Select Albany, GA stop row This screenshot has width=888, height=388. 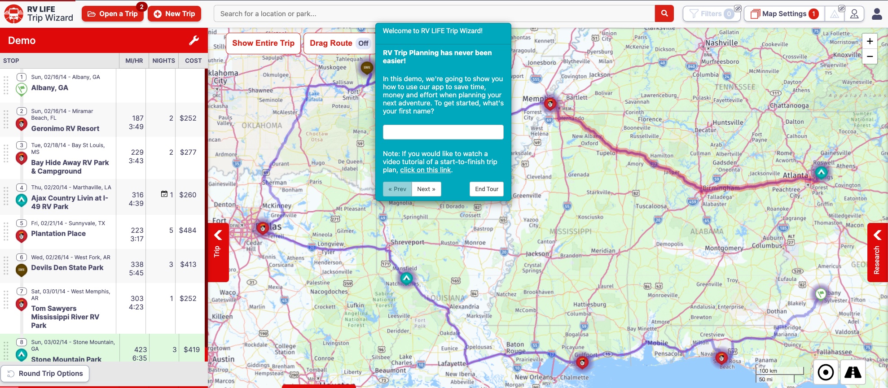click(x=102, y=85)
